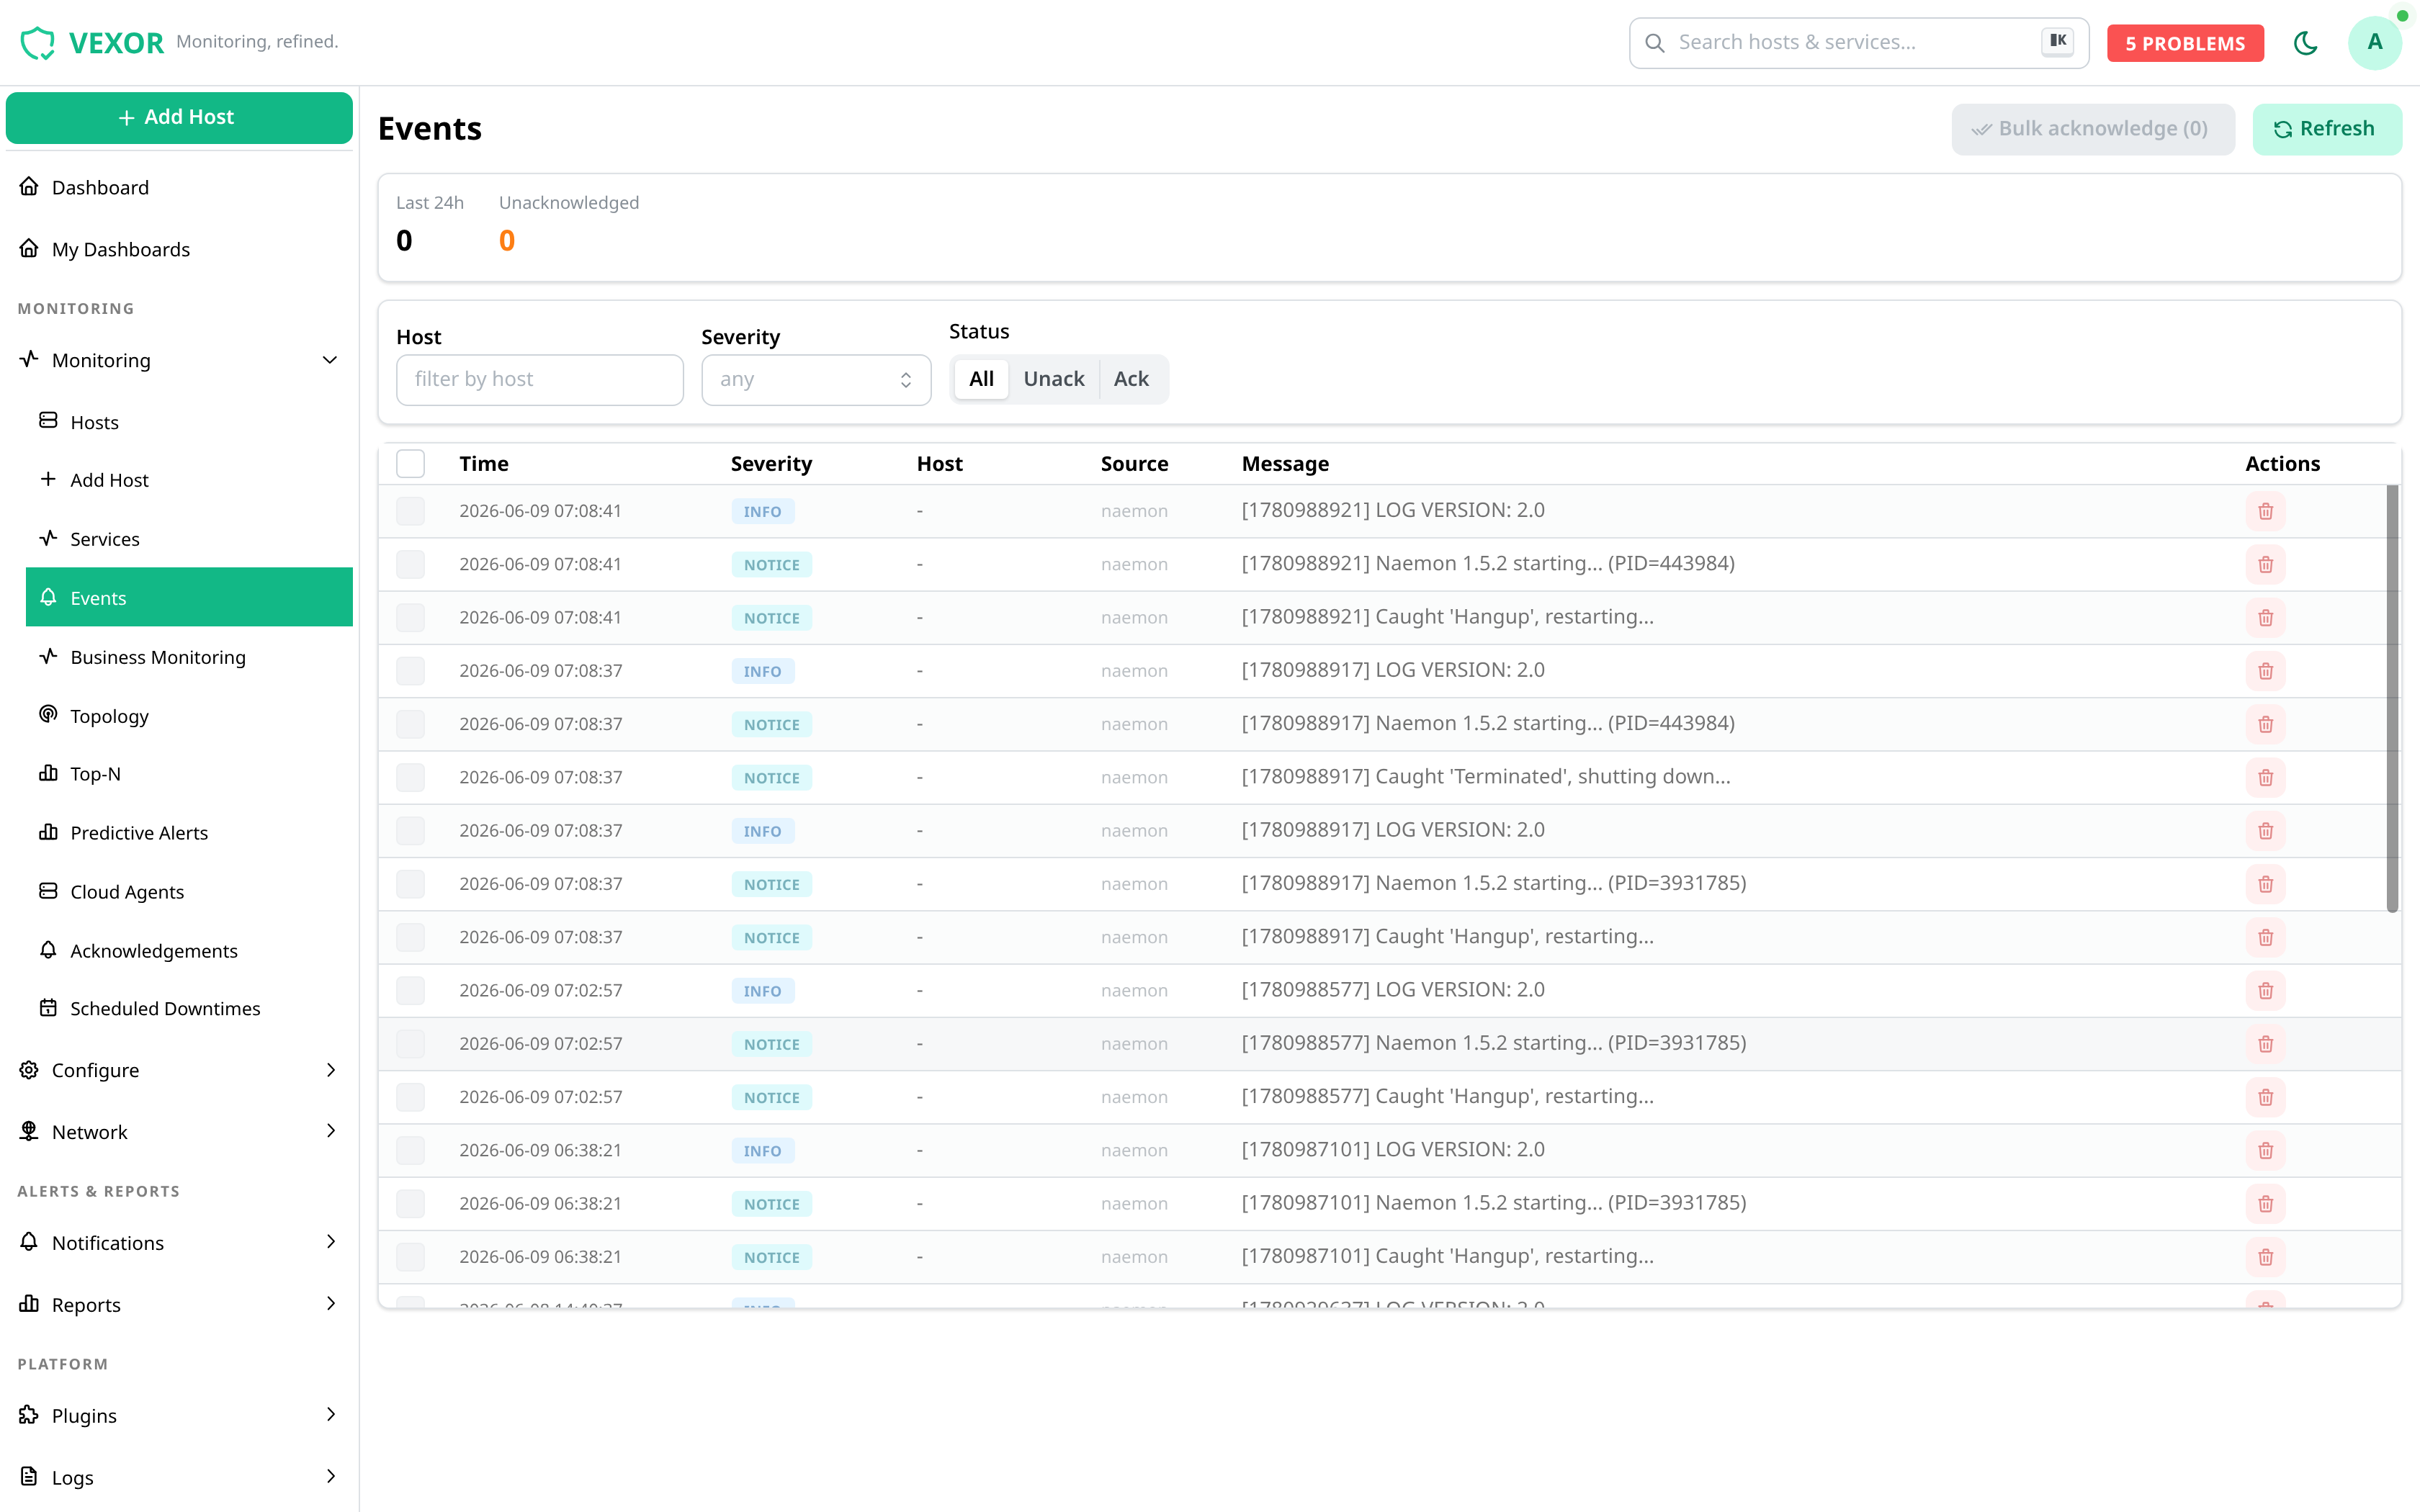Click the Severity column header
2420x1512 pixels.
771,464
